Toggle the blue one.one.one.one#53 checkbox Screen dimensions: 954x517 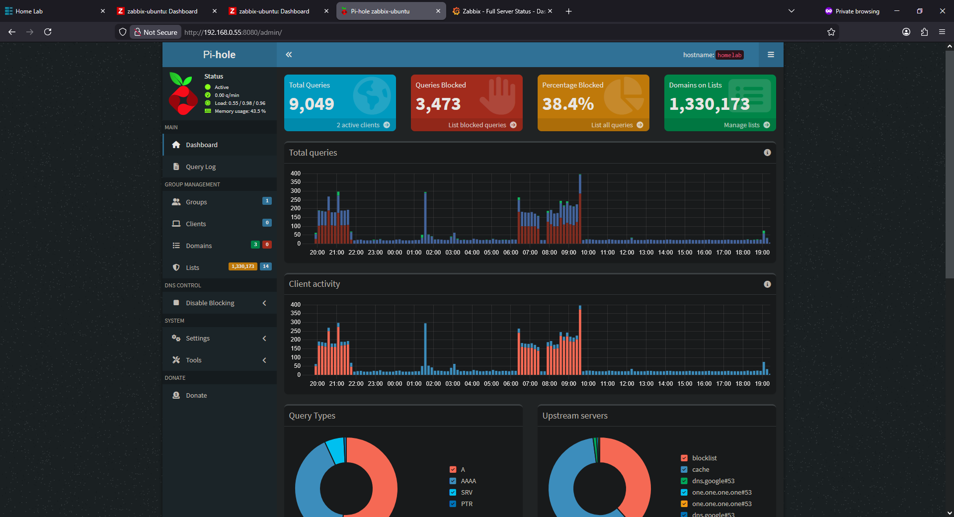(684, 492)
